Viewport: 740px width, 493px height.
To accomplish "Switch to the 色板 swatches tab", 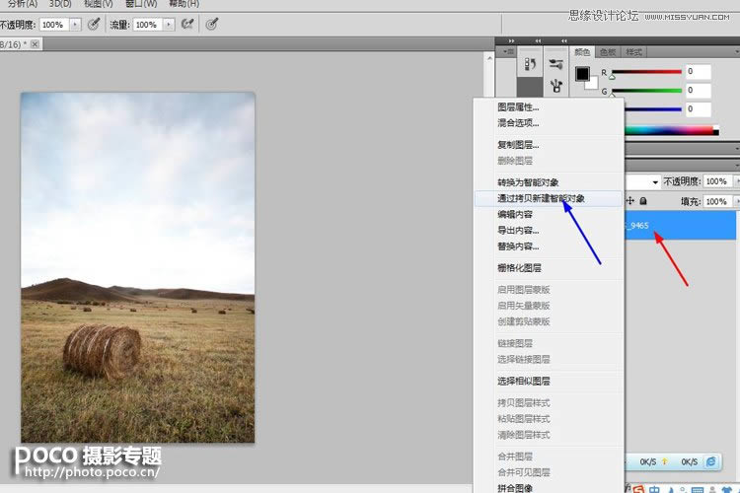I will point(607,51).
